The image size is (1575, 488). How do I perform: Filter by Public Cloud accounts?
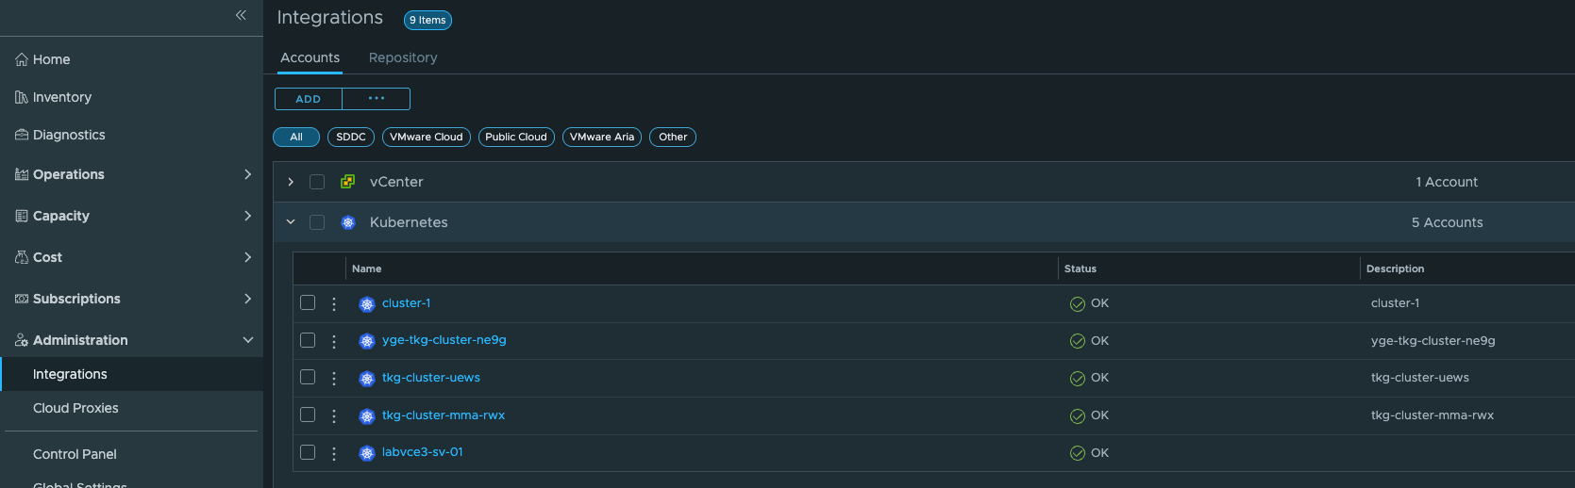tap(516, 137)
